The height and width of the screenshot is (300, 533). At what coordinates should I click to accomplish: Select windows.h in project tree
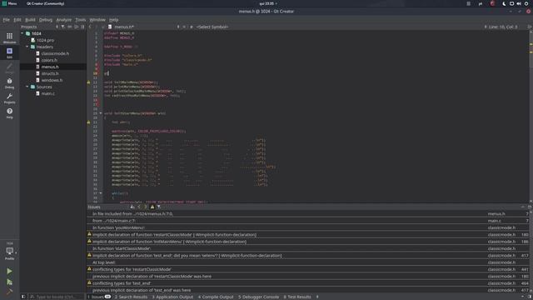[x=52, y=80]
